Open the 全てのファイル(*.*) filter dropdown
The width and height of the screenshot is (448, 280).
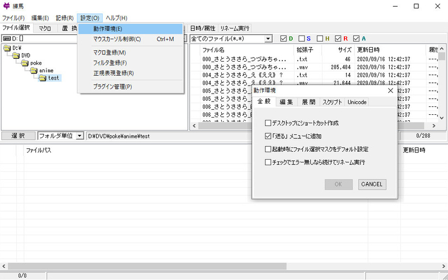pyautogui.click(x=268, y=39)
